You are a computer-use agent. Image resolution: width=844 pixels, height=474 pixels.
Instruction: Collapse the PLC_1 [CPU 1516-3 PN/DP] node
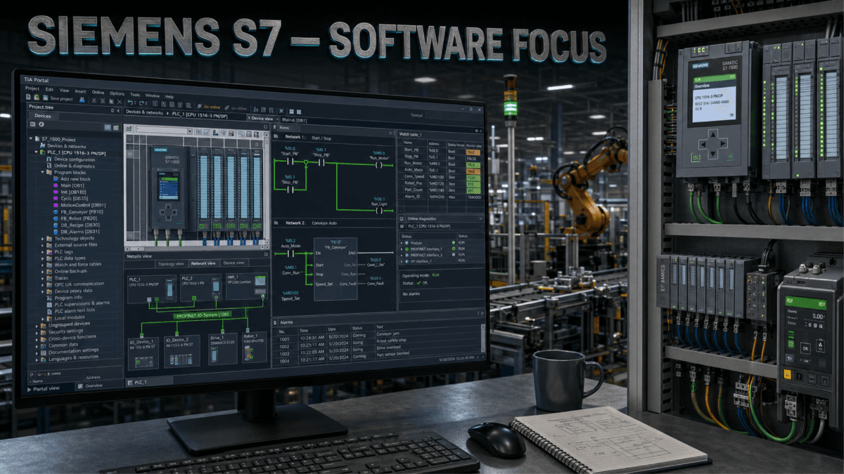point(36,152)
